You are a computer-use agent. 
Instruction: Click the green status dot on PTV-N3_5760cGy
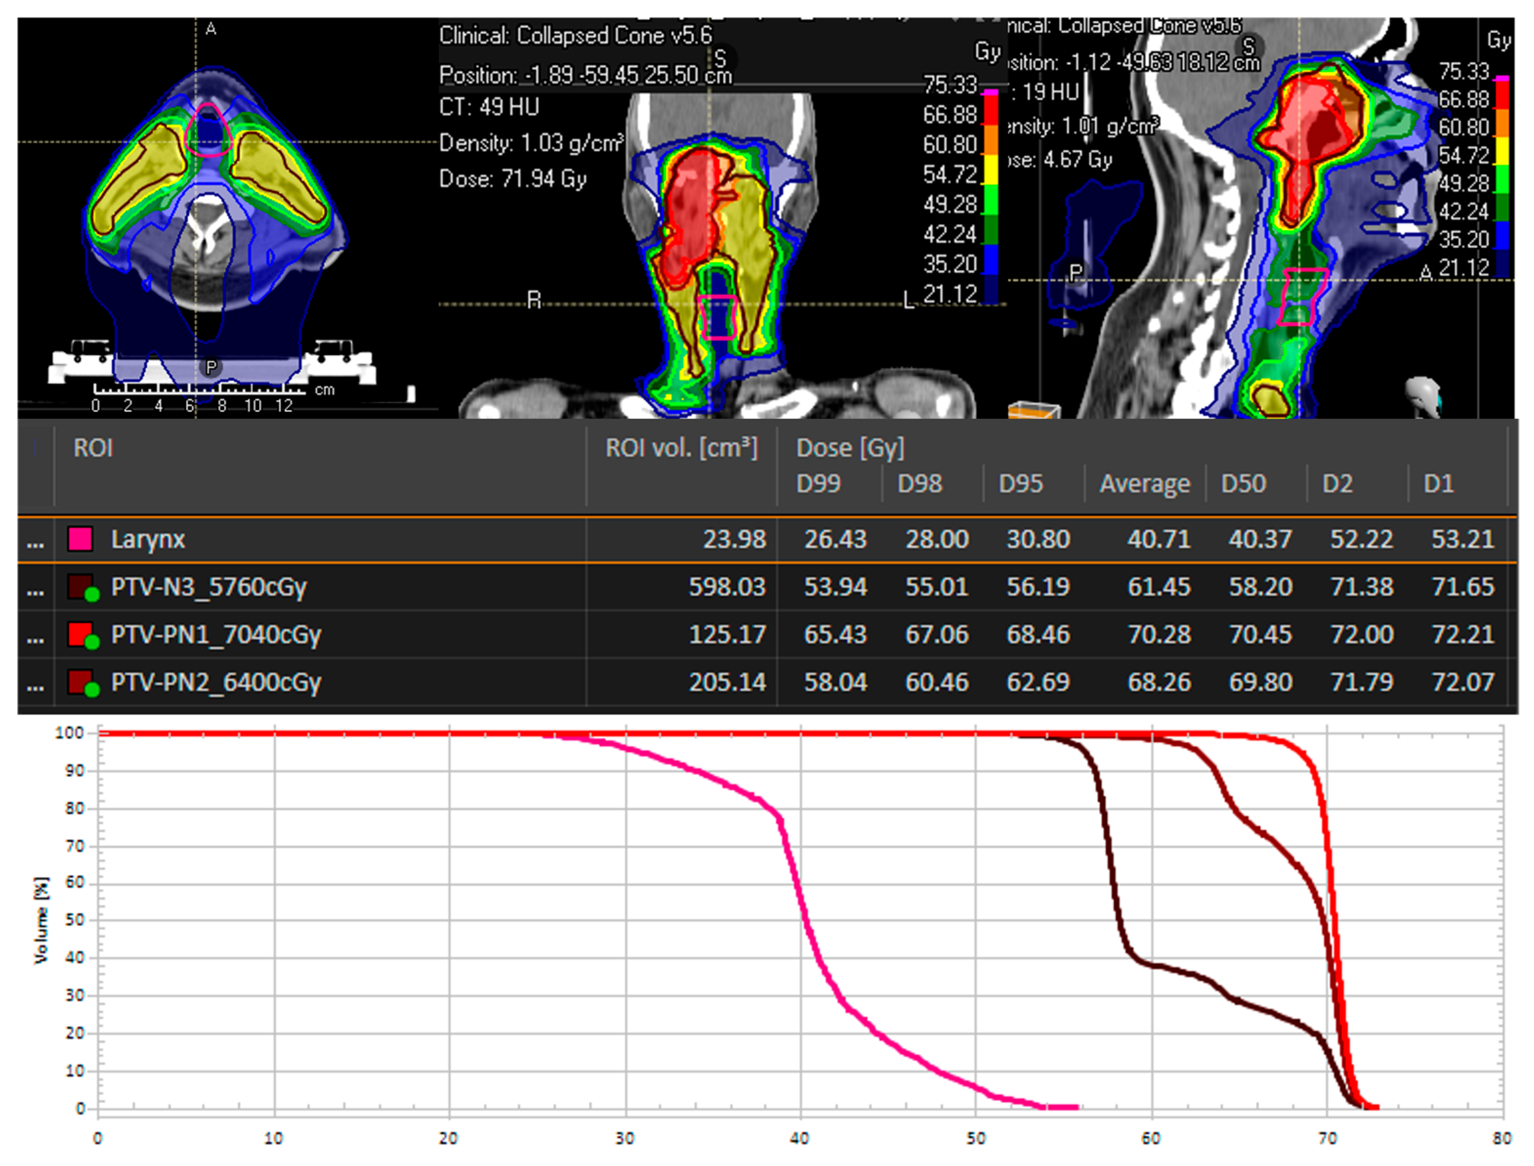92,594
